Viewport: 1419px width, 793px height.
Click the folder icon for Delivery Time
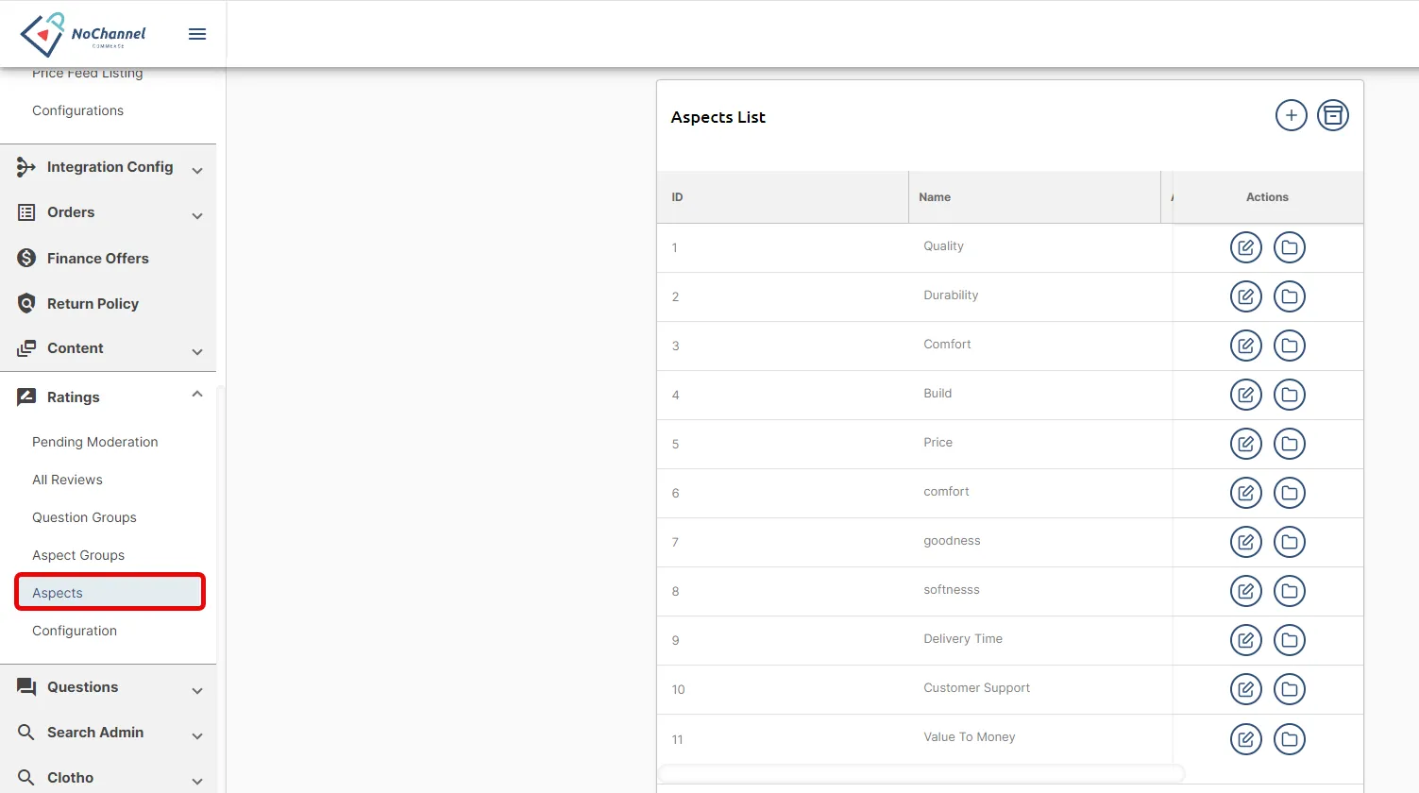coord(1289,640)
